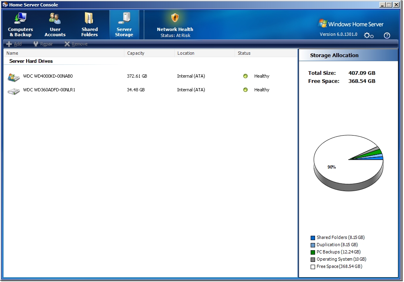The height and width of the screenshot is (282, 404).
Task: Click the Remove drive toolbar button
Action: 76,44
